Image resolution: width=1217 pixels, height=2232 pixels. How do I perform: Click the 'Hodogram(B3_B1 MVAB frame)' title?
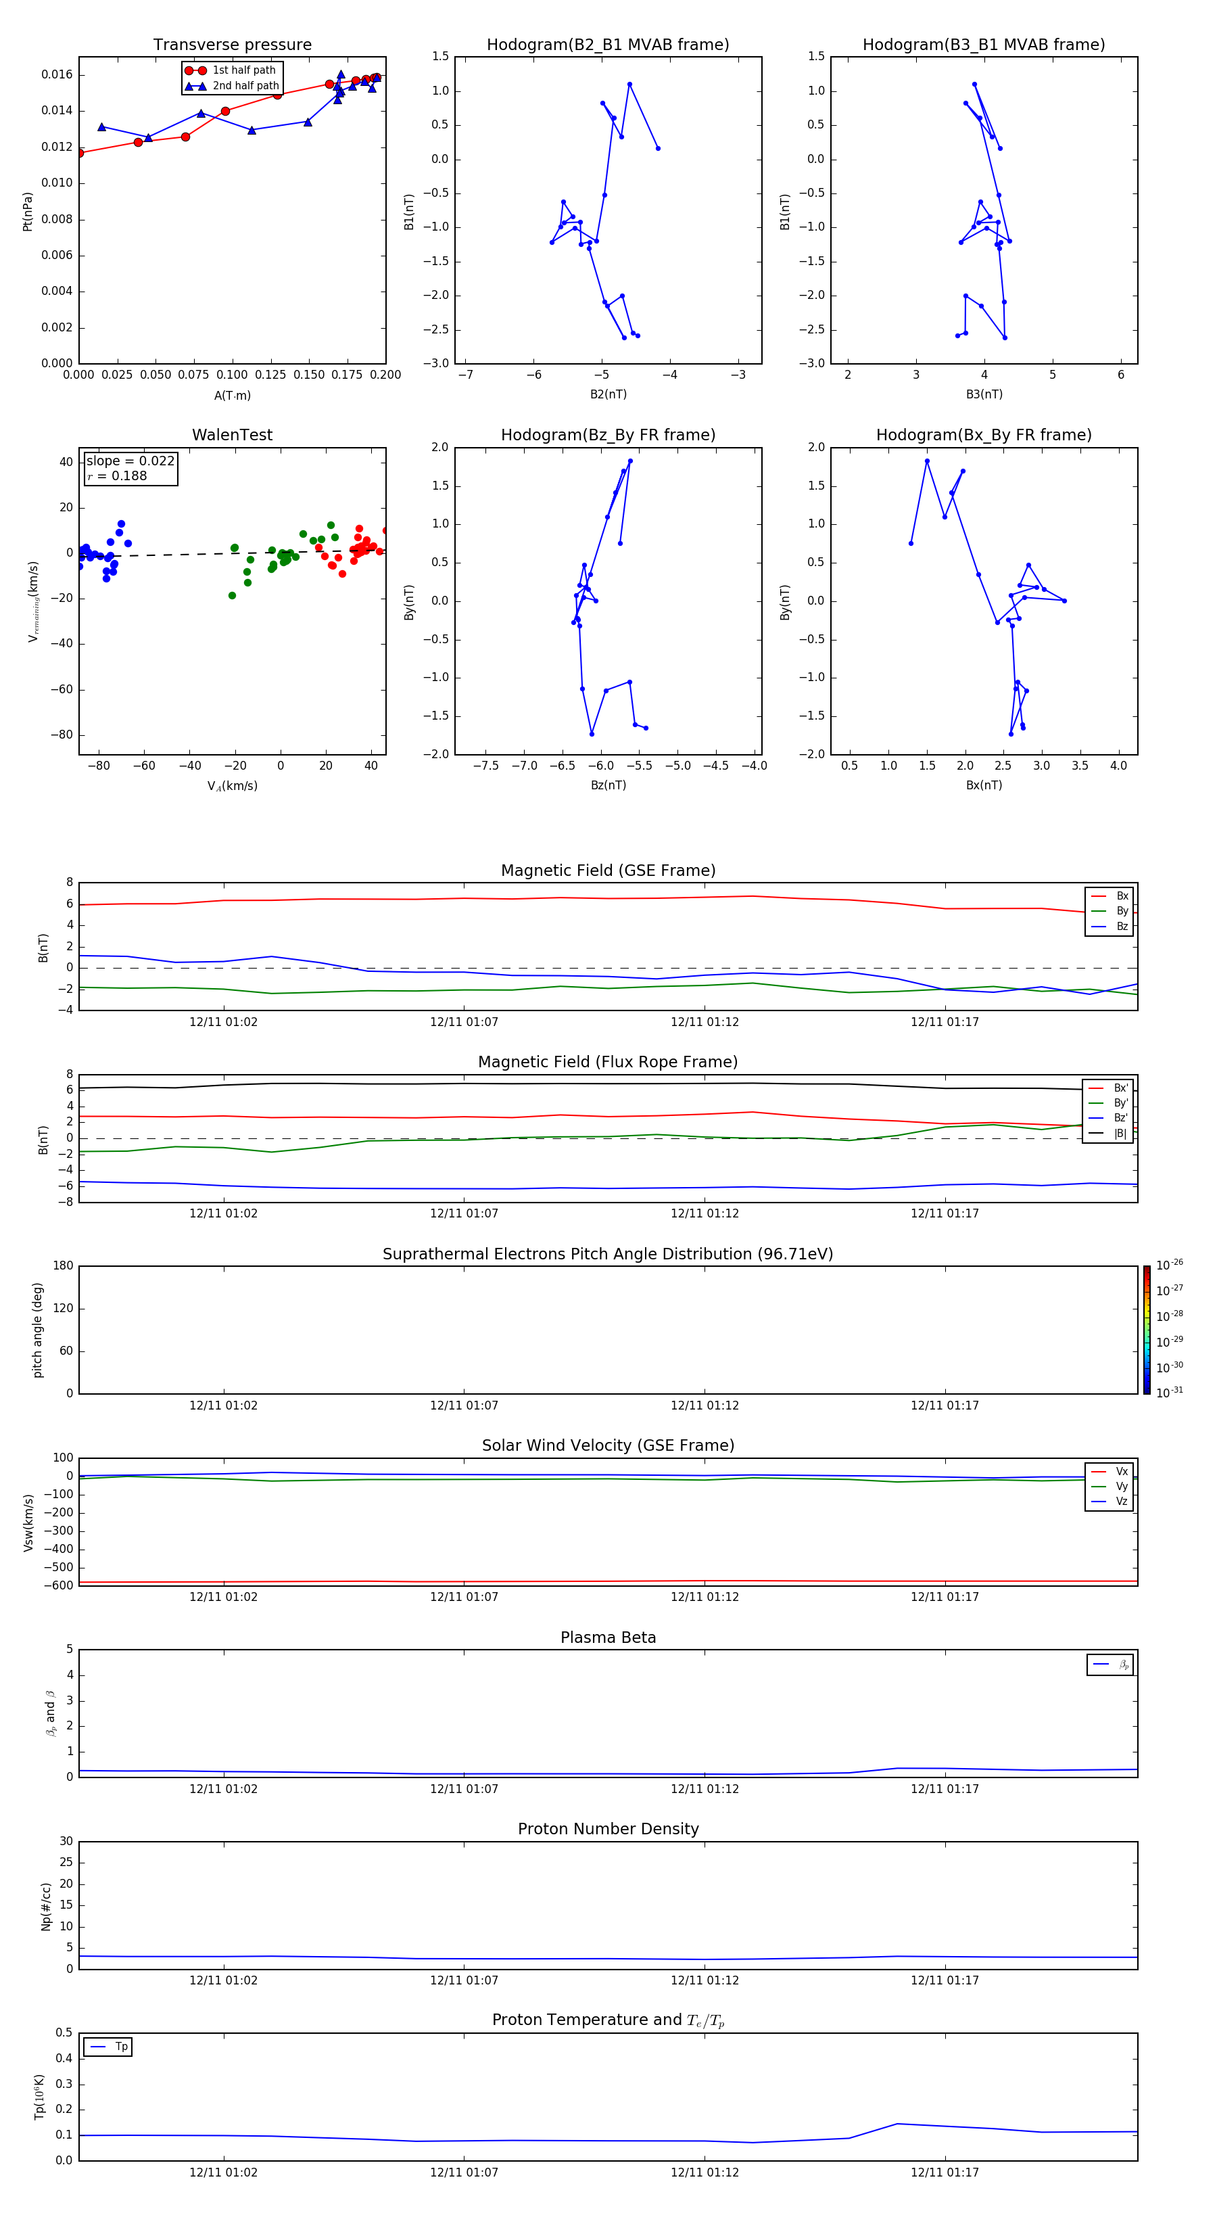tap(984, 44)
